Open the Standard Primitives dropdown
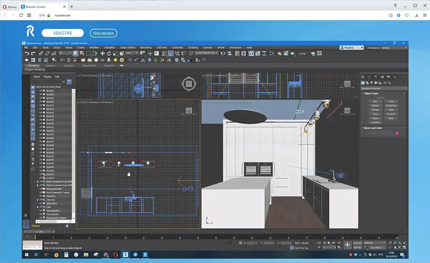Image resolution: width=430 pixels, height=263 pixels. pyautogui.click(x=384, y=88)
